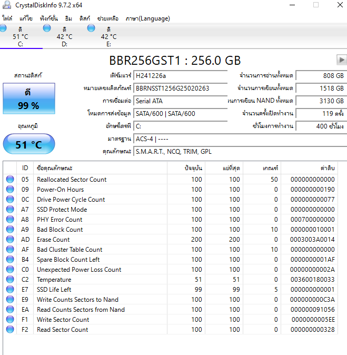Screen dimensions: 347x355
Task: Select drive E: disk tab
Action: point(108,36)
